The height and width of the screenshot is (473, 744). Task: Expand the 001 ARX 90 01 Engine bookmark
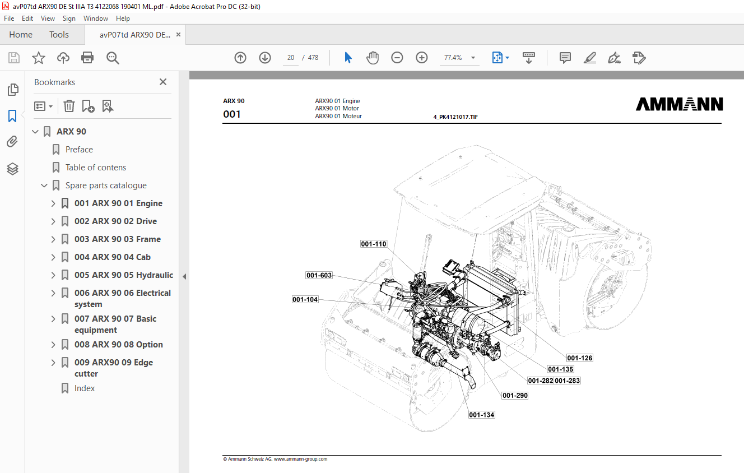(x=53, y=203)
